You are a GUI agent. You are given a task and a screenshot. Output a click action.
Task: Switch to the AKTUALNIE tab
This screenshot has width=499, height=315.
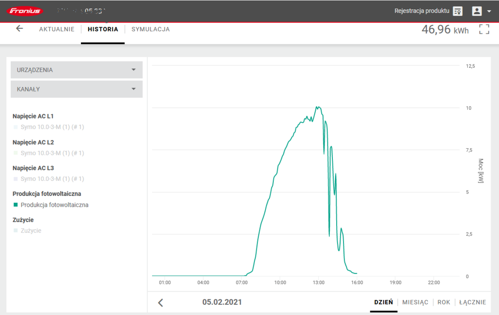click(x=57, y=29)
